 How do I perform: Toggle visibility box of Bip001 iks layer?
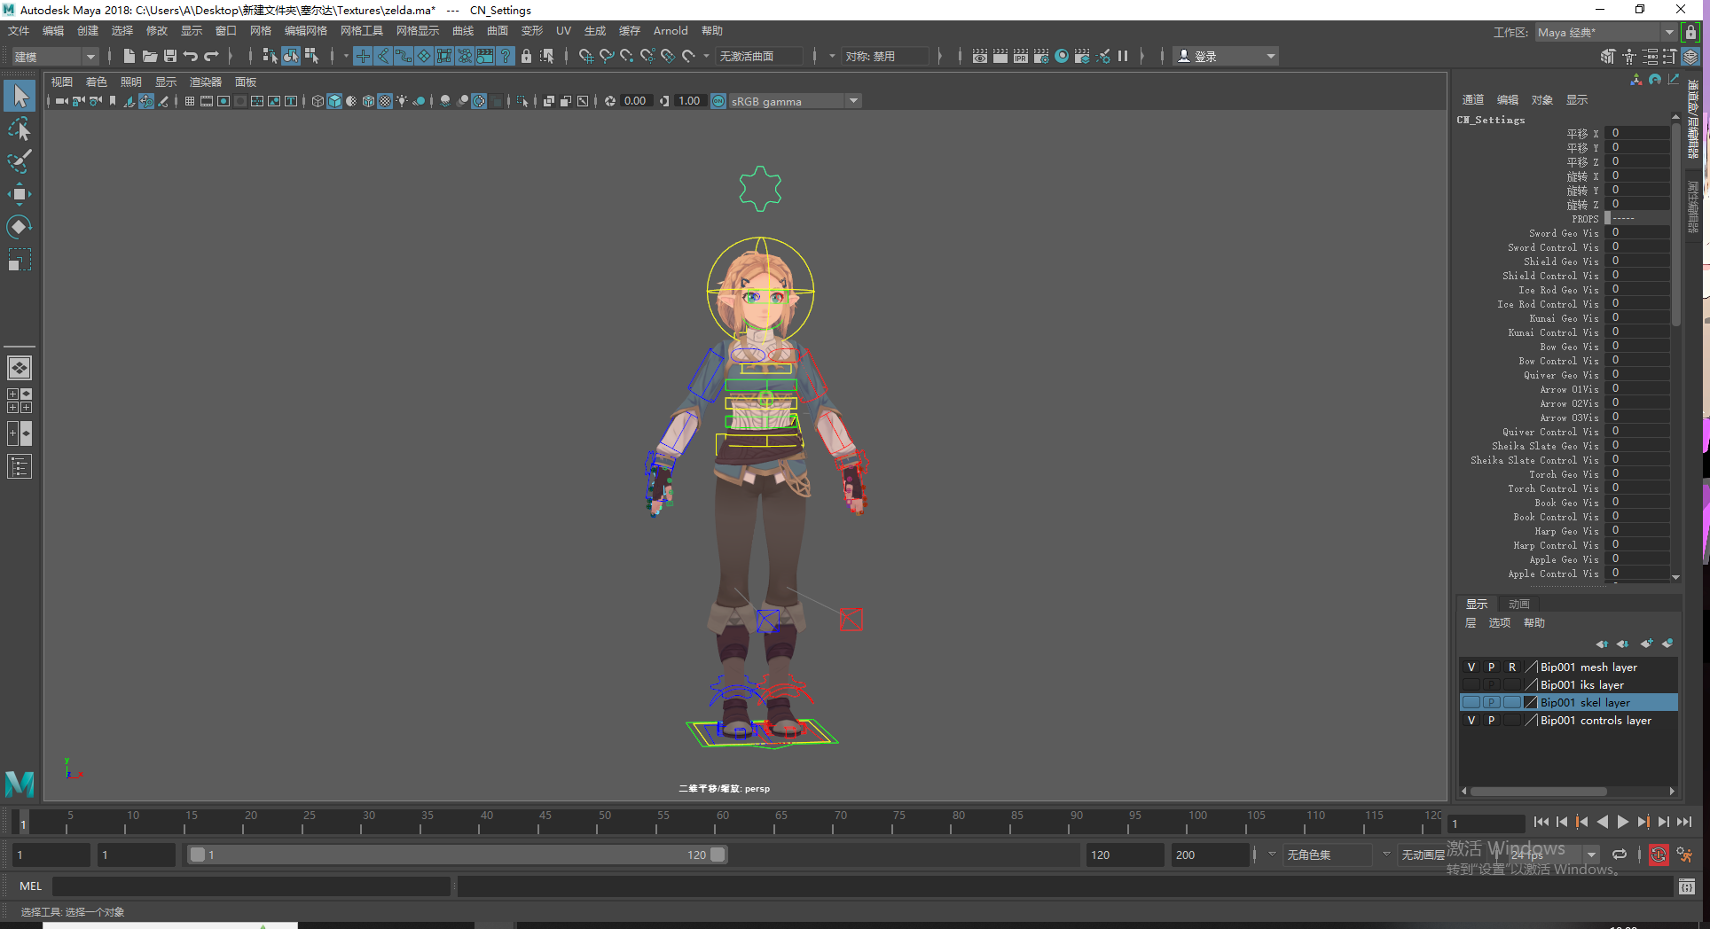tap(1471, 685)
